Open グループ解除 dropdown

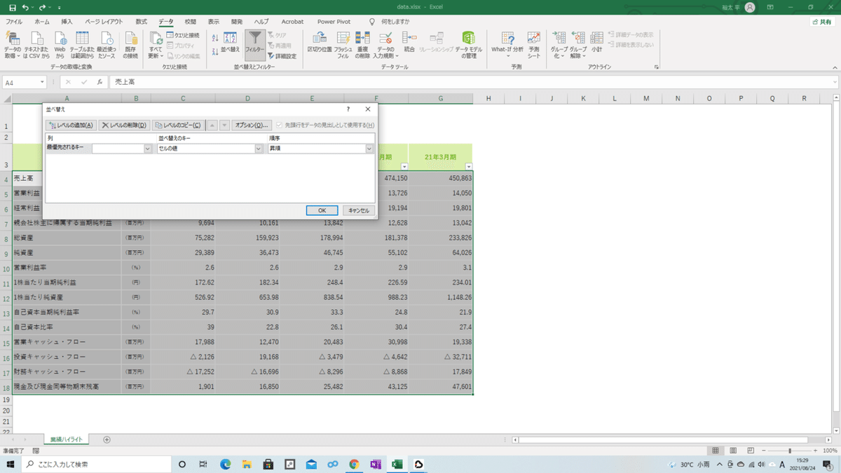578,45
